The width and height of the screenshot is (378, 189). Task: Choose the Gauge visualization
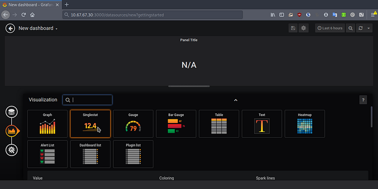133,124
